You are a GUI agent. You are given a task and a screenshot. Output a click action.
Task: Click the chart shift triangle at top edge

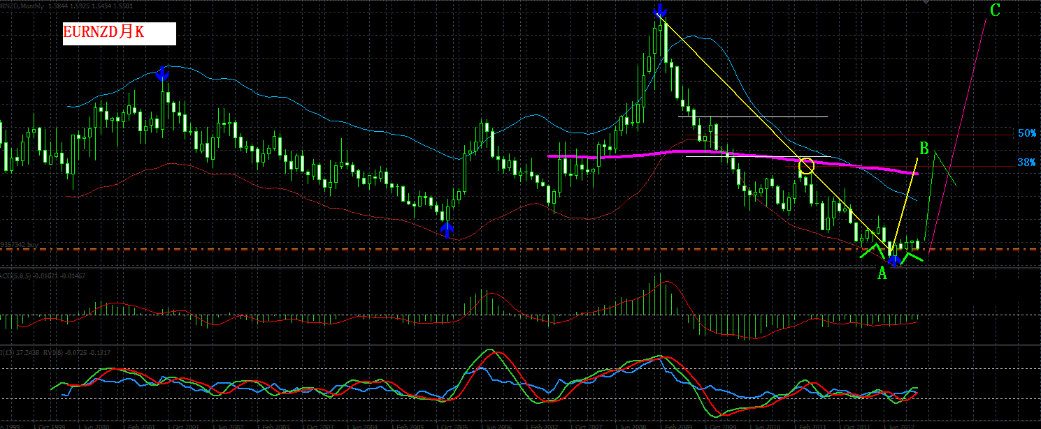(x=926, y=2)
